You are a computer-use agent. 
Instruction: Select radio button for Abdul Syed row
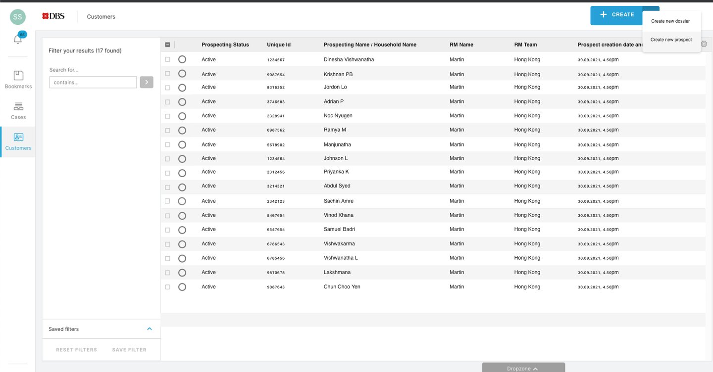coord(182,187)
